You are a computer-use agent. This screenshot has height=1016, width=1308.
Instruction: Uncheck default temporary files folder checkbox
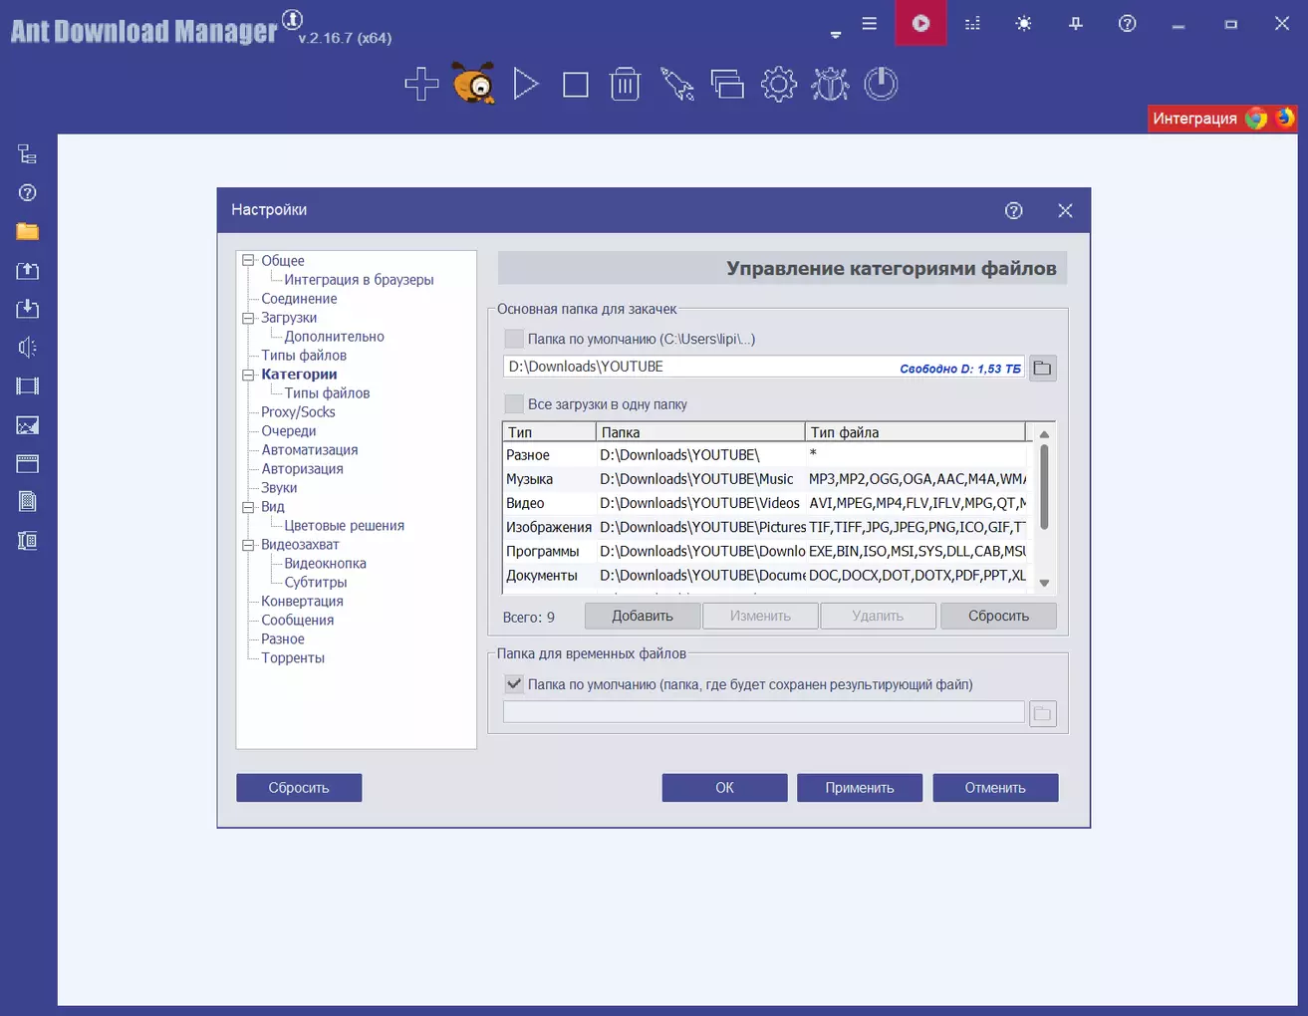pyautogui.click(x=514, y=684)
